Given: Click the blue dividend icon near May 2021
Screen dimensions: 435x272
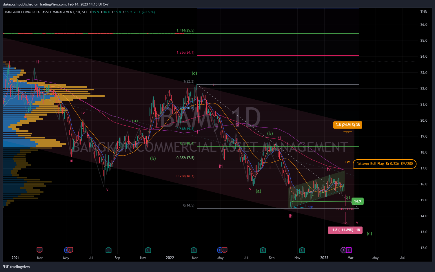Looking at the screenshot, I should tap(66, 250).
